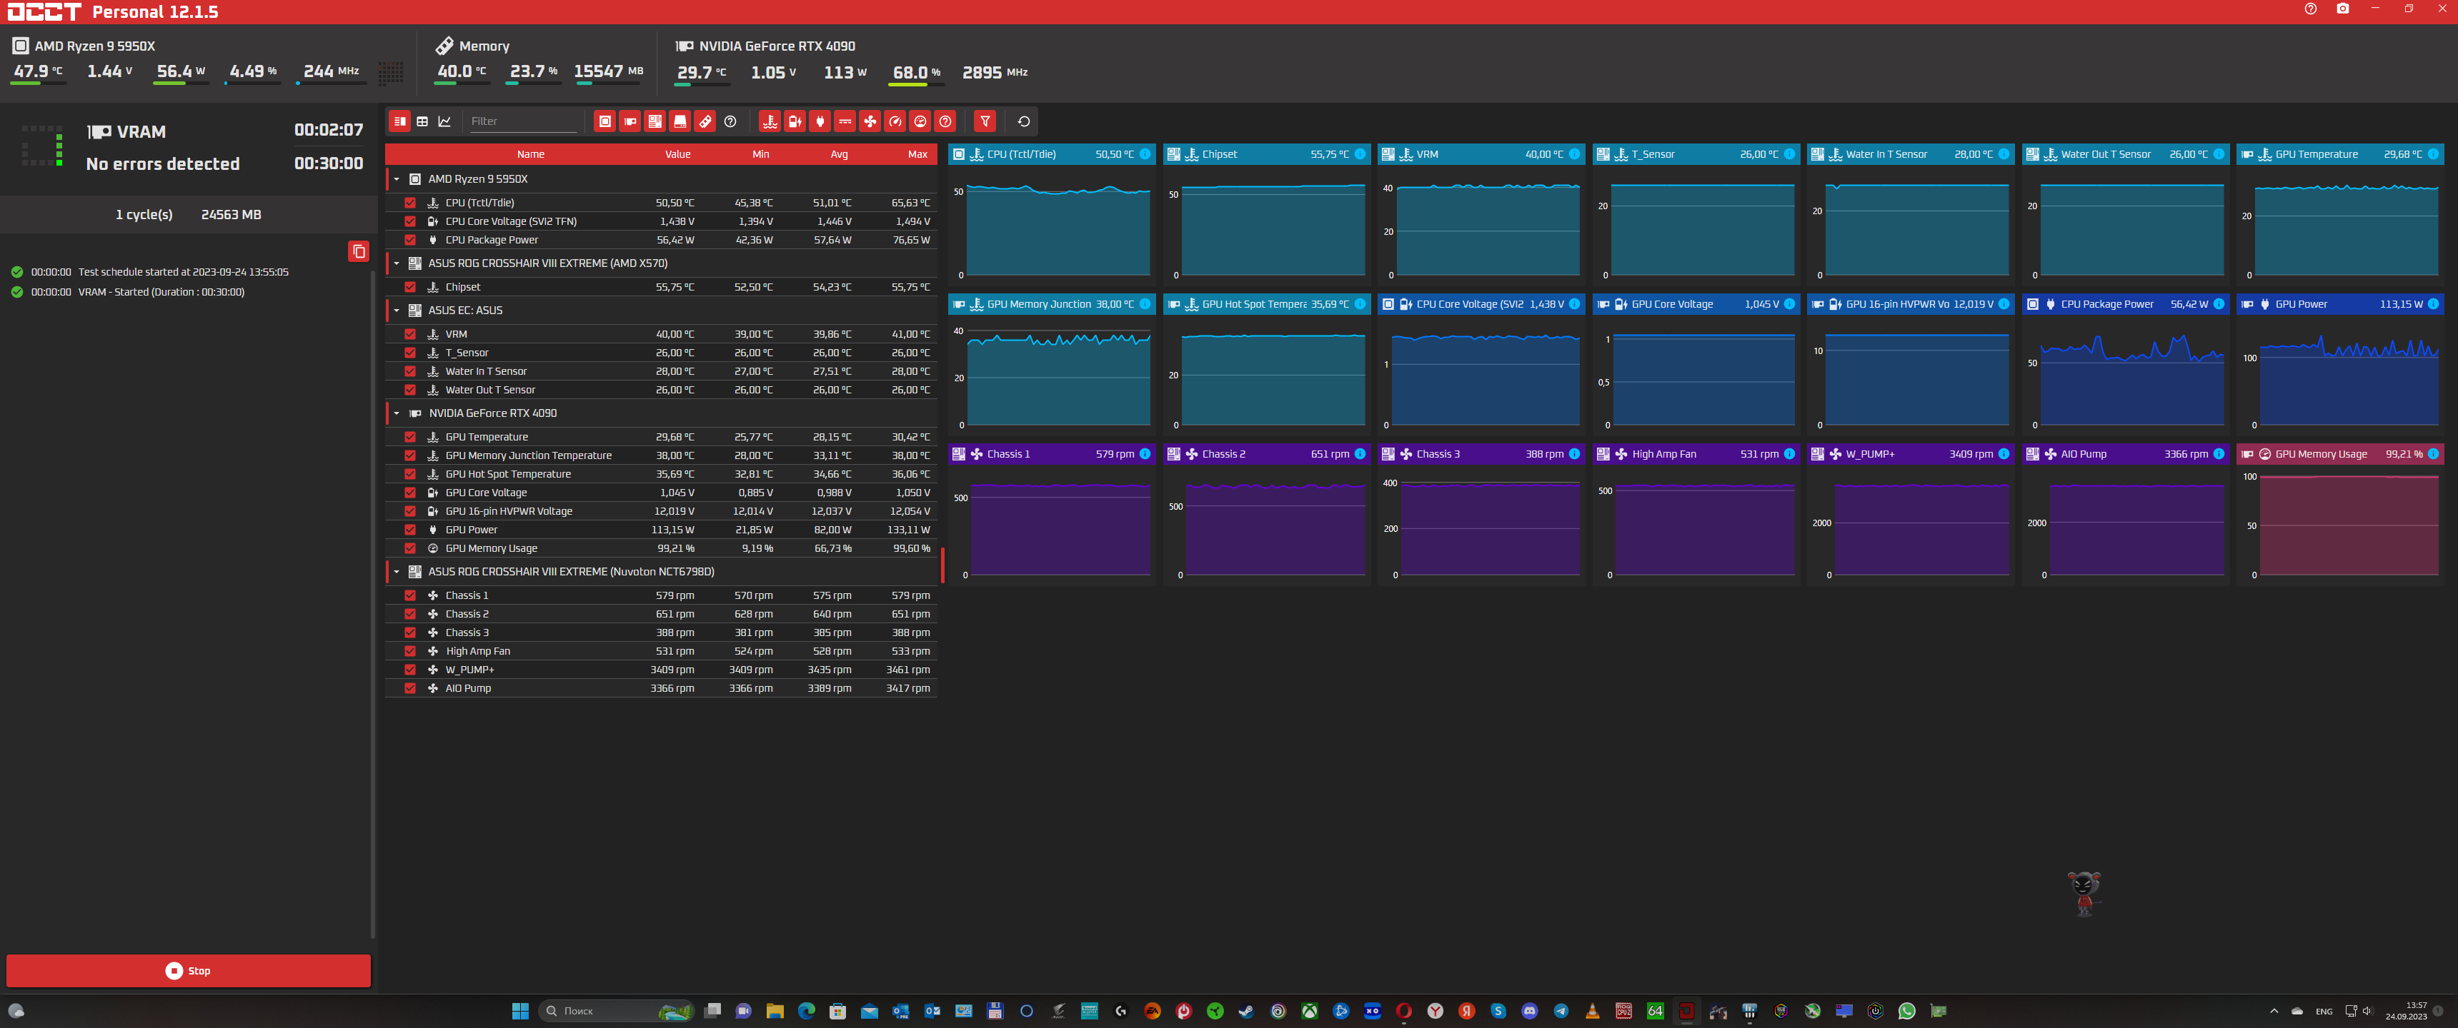
Task: Toggle the motherboard device filter icon
Action: pos(655,121)
